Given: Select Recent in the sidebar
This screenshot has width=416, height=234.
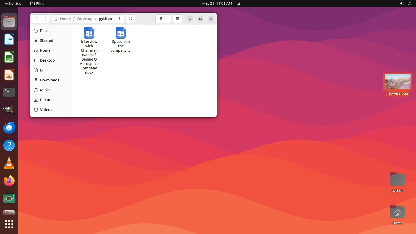Looking at the screenshot, I should pyautogui.click(x=46, y=31).
